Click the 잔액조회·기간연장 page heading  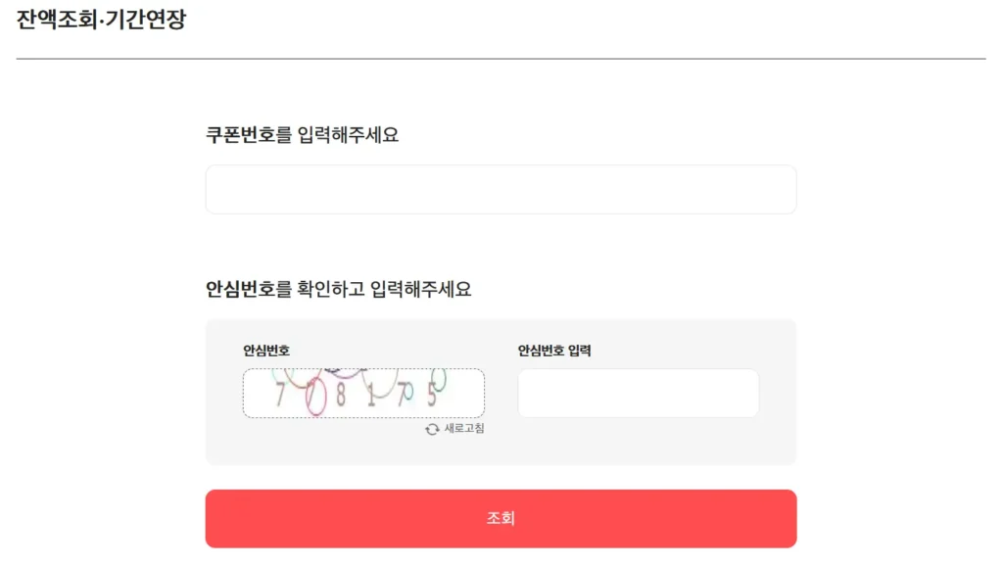tap(99, 18)
